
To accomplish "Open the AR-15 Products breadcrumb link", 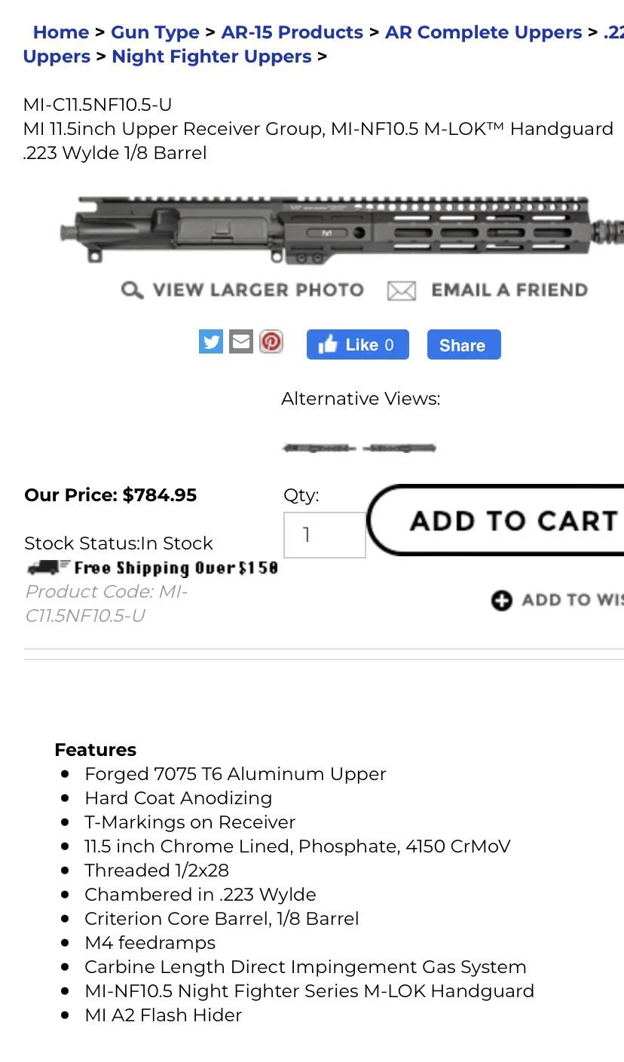I will (292, 32).
